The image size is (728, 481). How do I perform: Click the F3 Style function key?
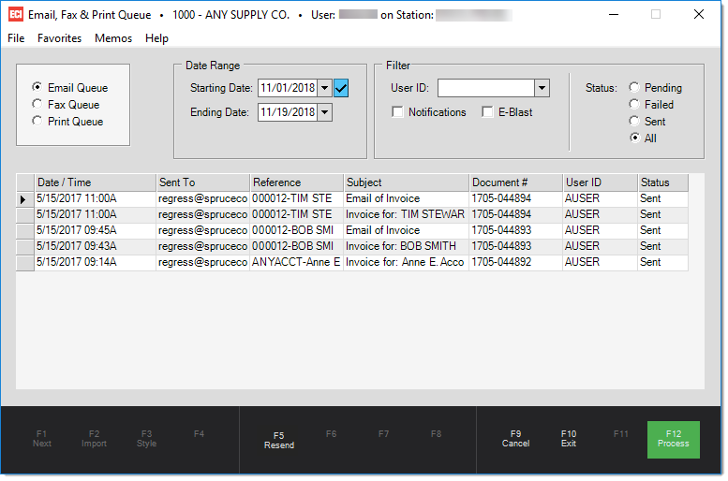tap(146, 438)
